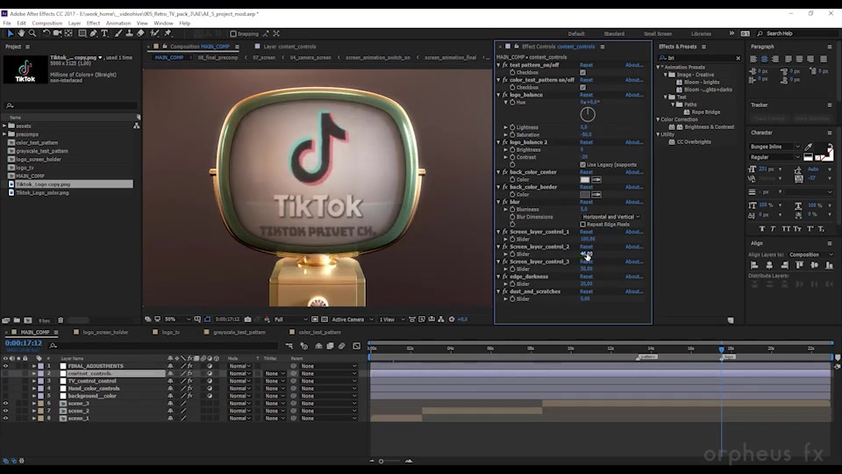Toggle Repeat Edge Pixels checkbox
842x474 pixels.
coord(582,224)
